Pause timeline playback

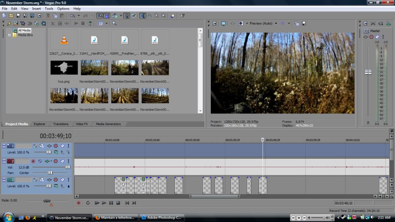111,203
